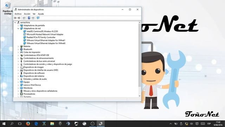Select VMware Virtual Ethernet Adapter for VMnet1
The width and height of the screenshot is (225, 127).
click(46, 40)
